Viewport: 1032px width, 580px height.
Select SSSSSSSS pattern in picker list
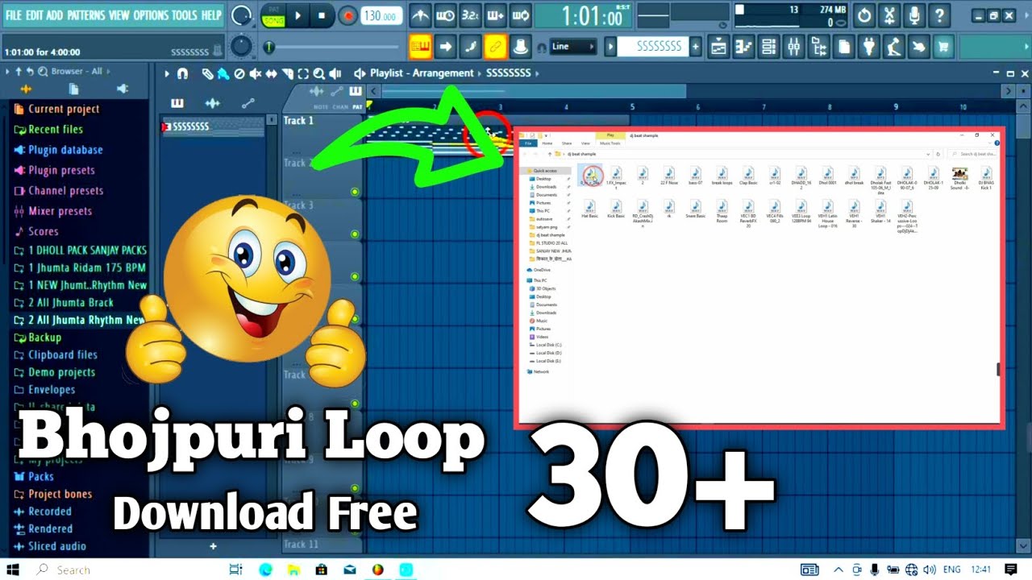pos(213,126)
